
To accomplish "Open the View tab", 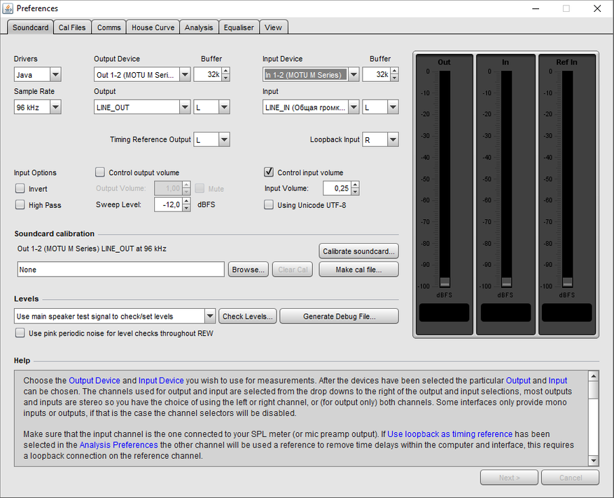I will point(273,27).
